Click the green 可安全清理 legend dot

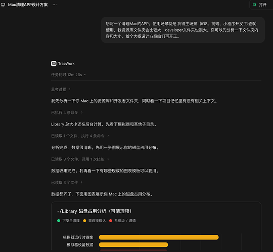59,221
